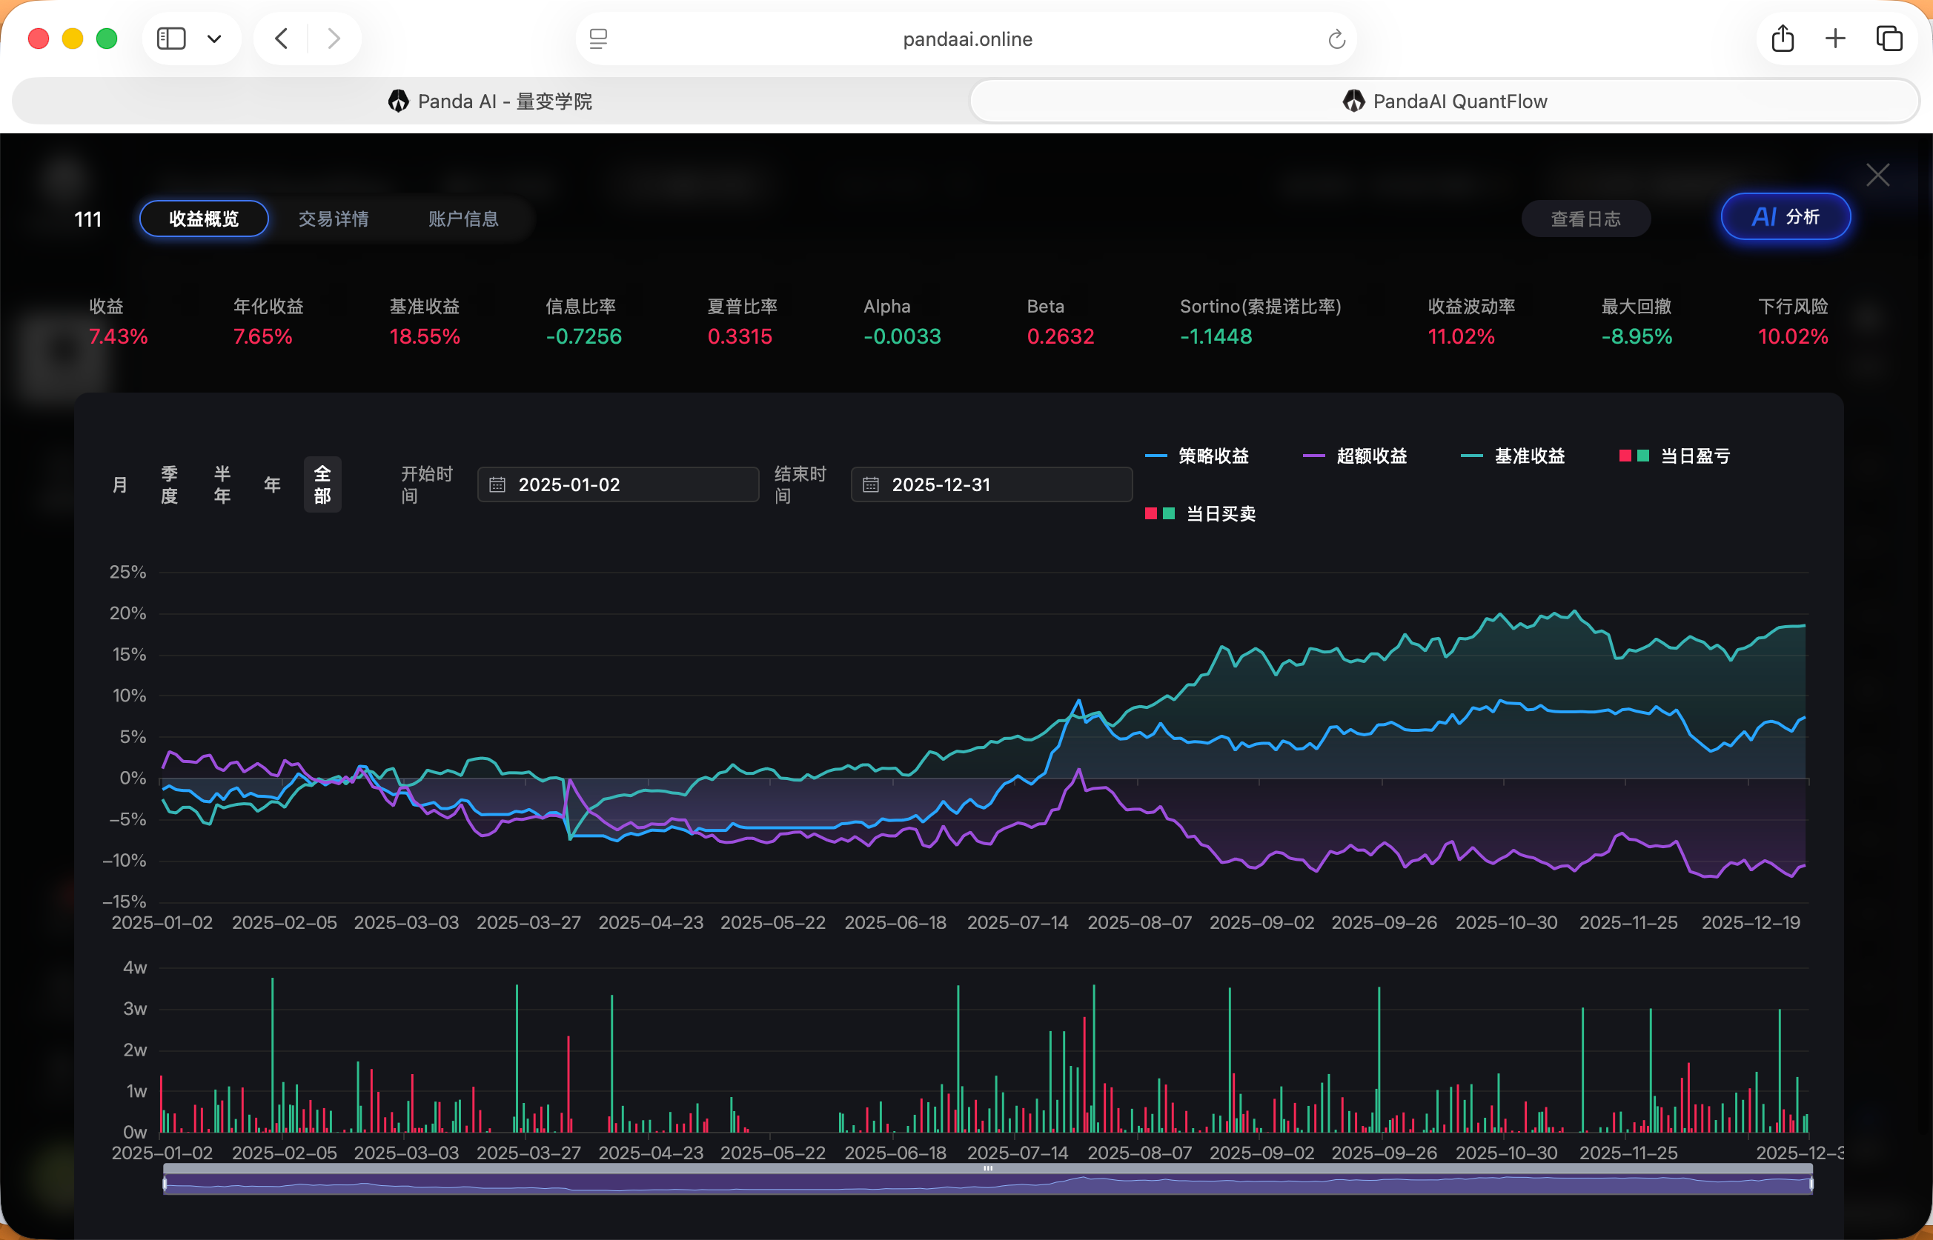Click the 收益 value 7.43%
Viewport: 1933px width, 1240px height.
(119, 336)
